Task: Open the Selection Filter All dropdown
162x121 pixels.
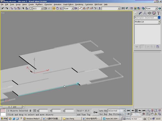Action: tap(38, 8)
